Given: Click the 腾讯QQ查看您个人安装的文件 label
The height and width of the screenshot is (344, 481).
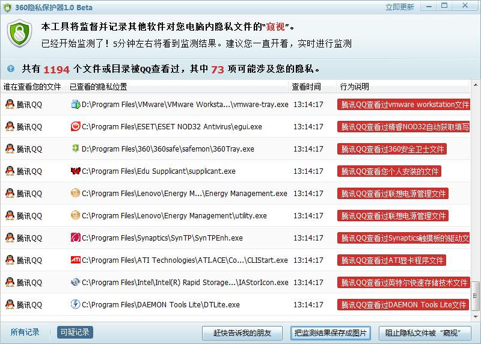Looking at the screenshot, I should [x=389, y=171].
